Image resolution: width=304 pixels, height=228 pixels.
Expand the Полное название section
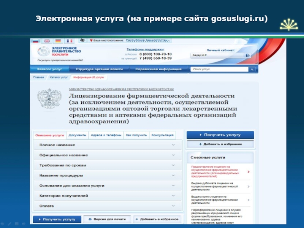point(108,145)
